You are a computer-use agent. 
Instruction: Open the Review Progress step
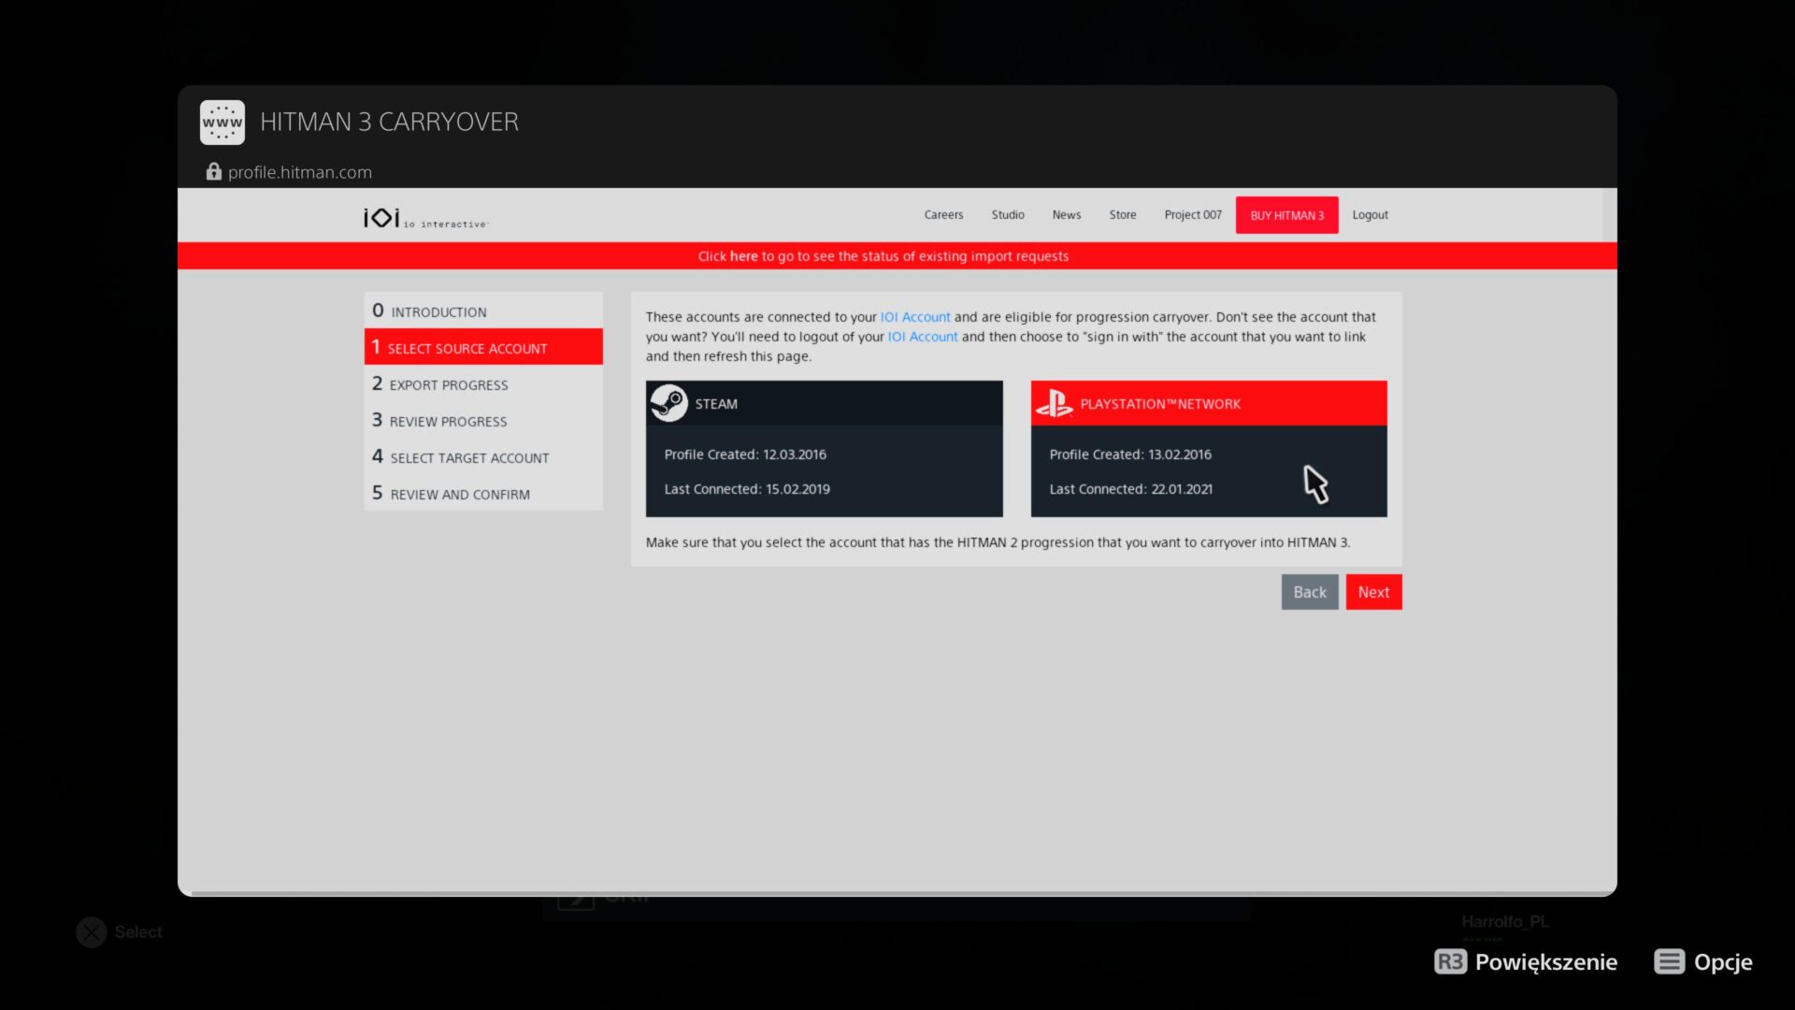[x=448, y=421]
